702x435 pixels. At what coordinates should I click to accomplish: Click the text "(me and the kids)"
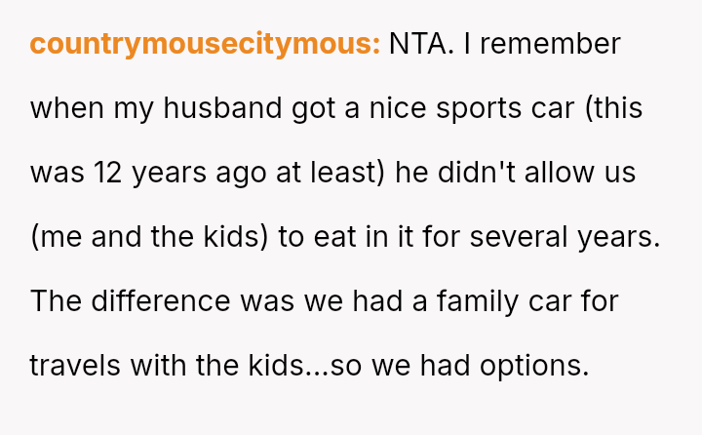tap(149, 237)
